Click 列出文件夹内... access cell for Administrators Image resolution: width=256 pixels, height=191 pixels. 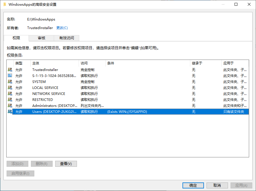pos(92,105)
